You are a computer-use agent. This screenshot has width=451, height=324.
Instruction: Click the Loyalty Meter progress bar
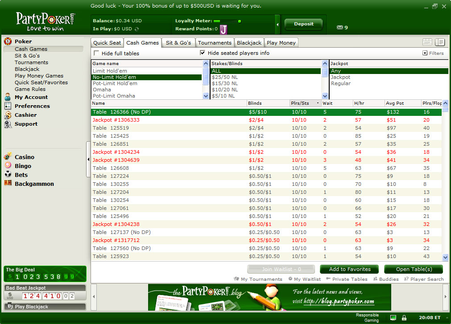tap(227, 21)
